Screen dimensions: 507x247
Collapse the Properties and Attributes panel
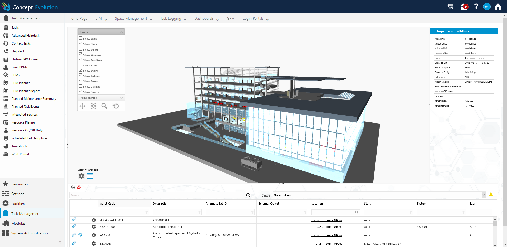click(x=434, y=31)
